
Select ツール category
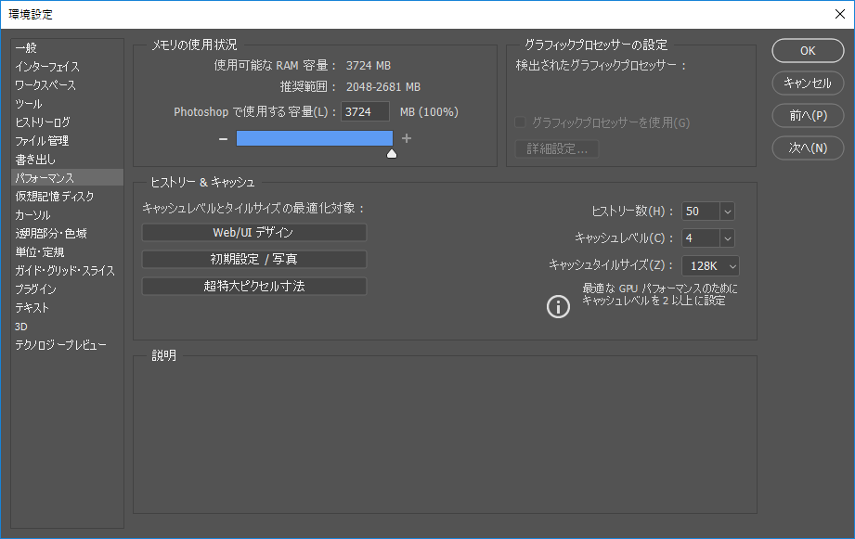67,104
